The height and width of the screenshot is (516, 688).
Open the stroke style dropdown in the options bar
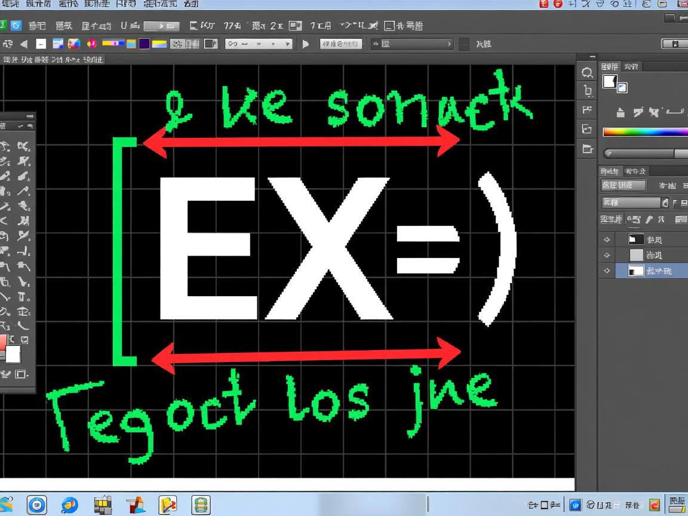(258, 44)
